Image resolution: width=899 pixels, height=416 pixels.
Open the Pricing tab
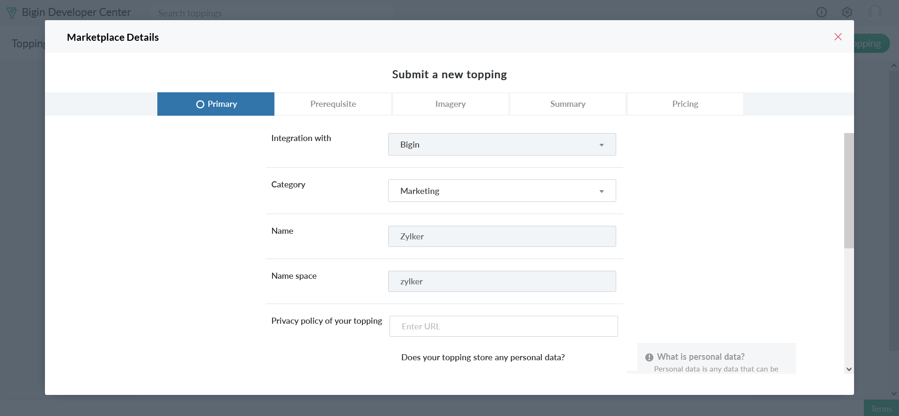pyautogui.click(x=685, y=104)
